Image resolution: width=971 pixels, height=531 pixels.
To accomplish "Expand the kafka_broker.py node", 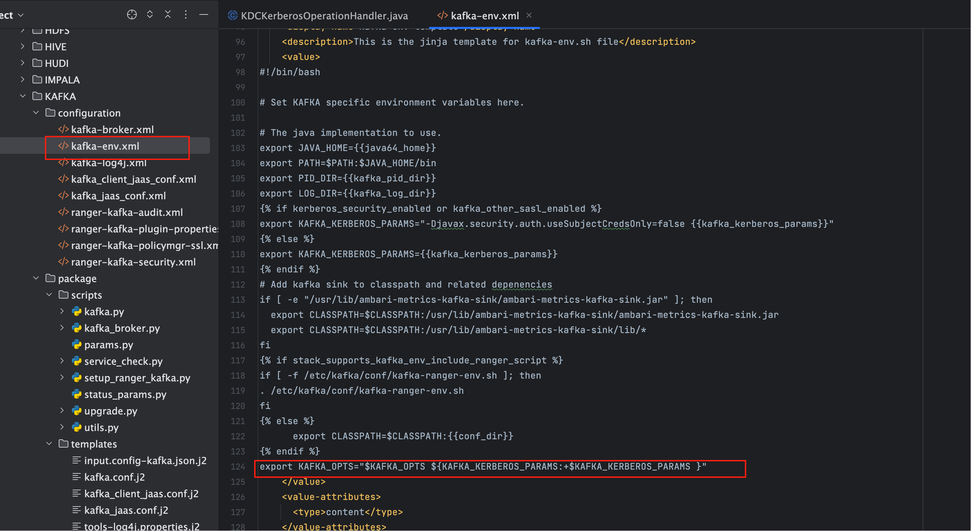I will 62,328.
